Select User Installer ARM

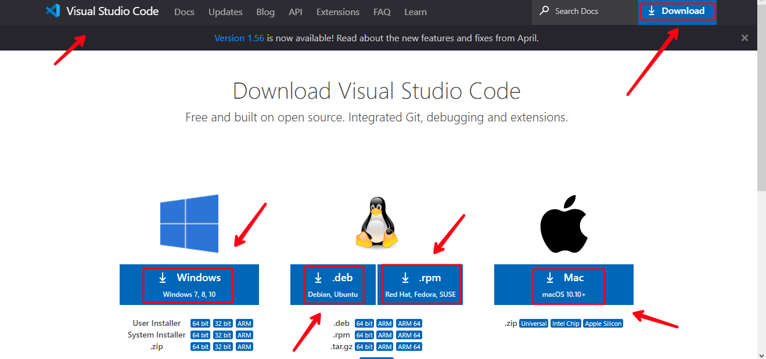coord(244,324)
